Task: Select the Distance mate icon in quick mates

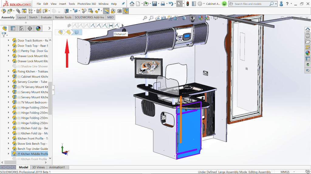Action: pyautogui.click(x=111, y=26)
